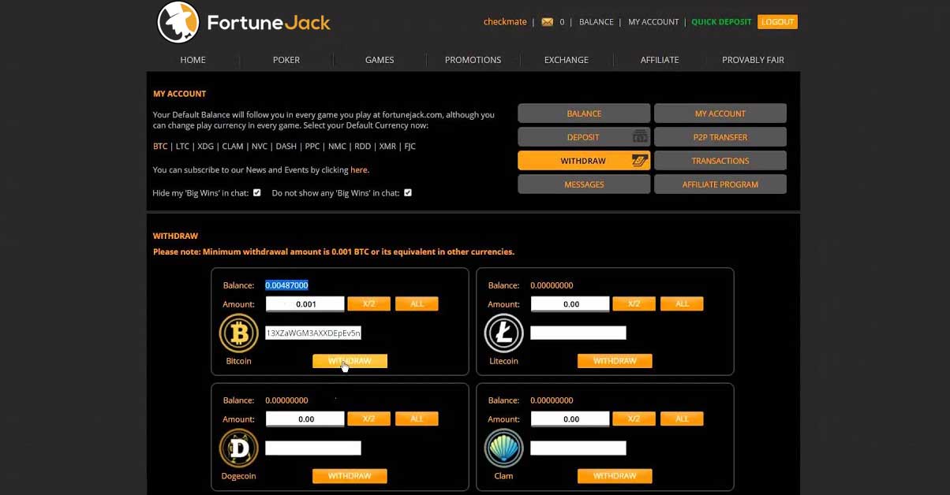Select the WITHDRAW section button
Screen dimensions: 950x495
coord(584,161)
